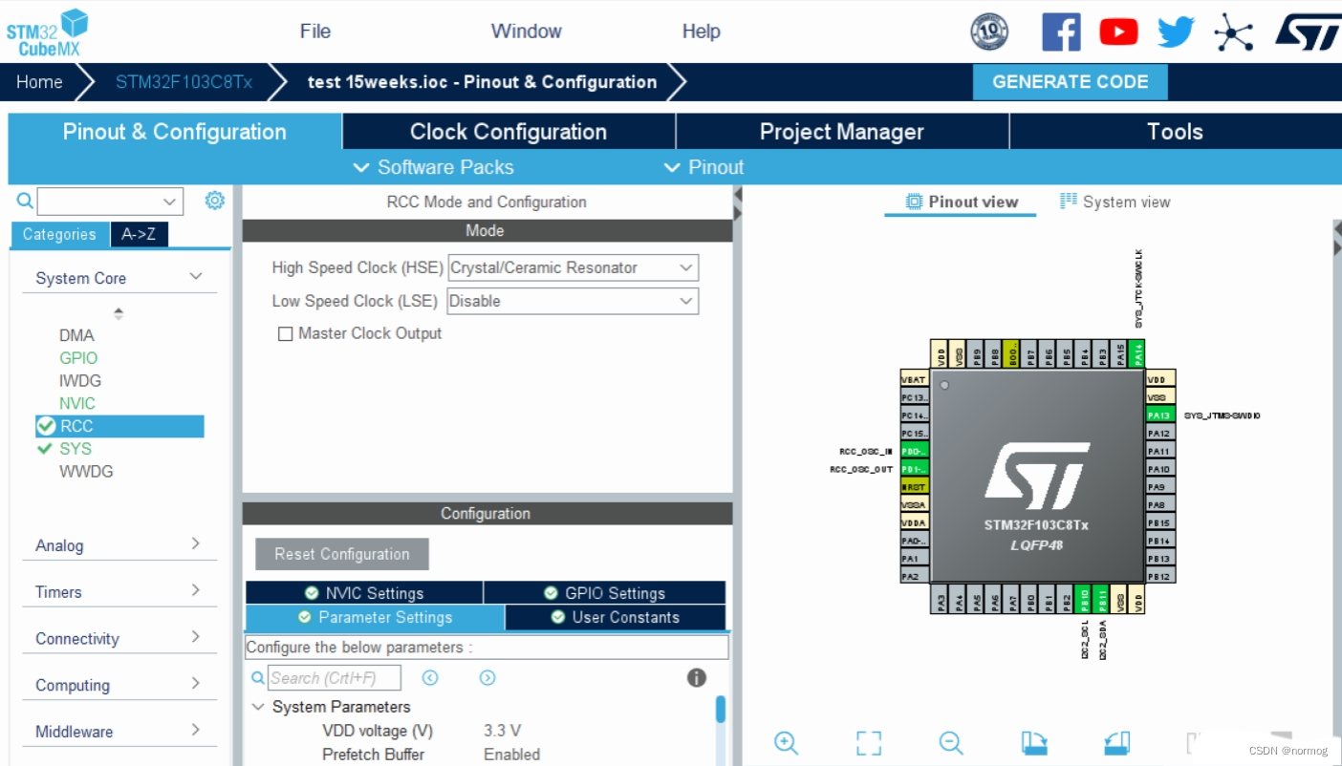
Task: Select pin PB10 on the chip
Action: pyautogui.click(x=1084, y=599)
